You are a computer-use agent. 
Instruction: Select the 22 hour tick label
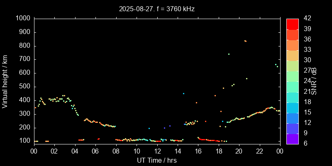coord(259,151)
